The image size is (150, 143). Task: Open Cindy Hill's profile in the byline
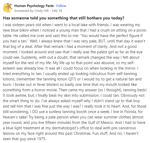click(42, 11)
